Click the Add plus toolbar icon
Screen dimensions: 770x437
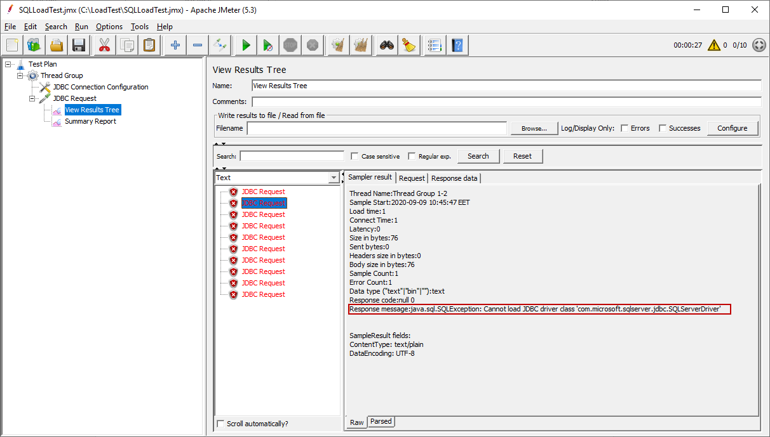(175, 45)
